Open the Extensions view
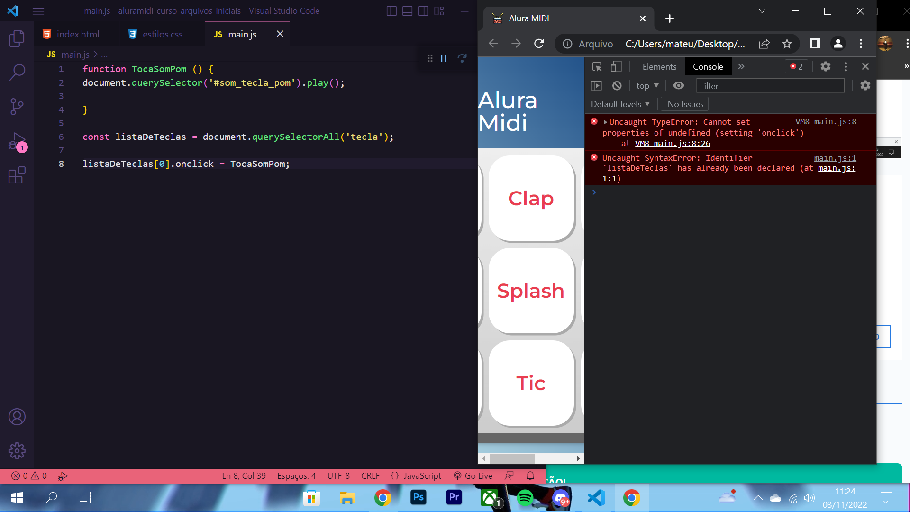Viewport: 910px width, 512px height. [17, 175]
